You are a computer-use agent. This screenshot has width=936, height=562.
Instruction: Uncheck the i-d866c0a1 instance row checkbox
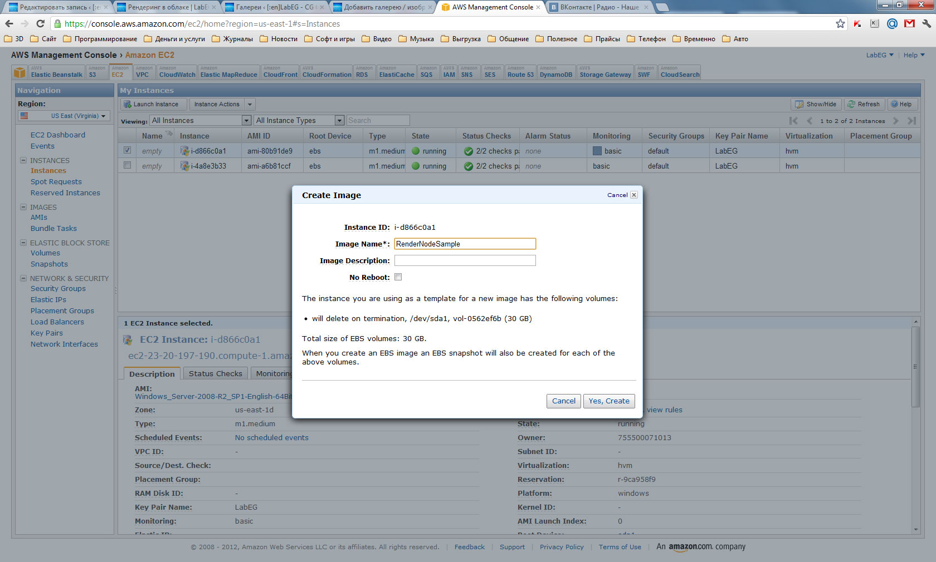(x=128, y=150)
